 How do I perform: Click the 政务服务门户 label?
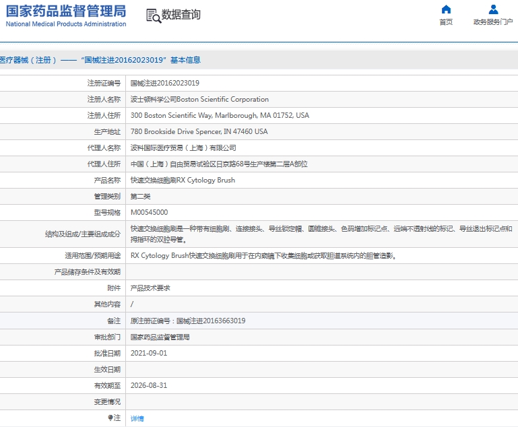click(x=493, y=22)
